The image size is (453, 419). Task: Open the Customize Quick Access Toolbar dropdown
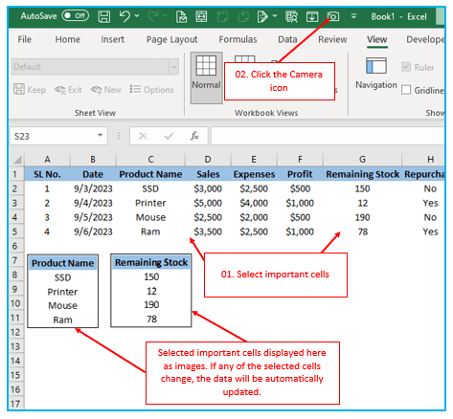pos(353,16)
